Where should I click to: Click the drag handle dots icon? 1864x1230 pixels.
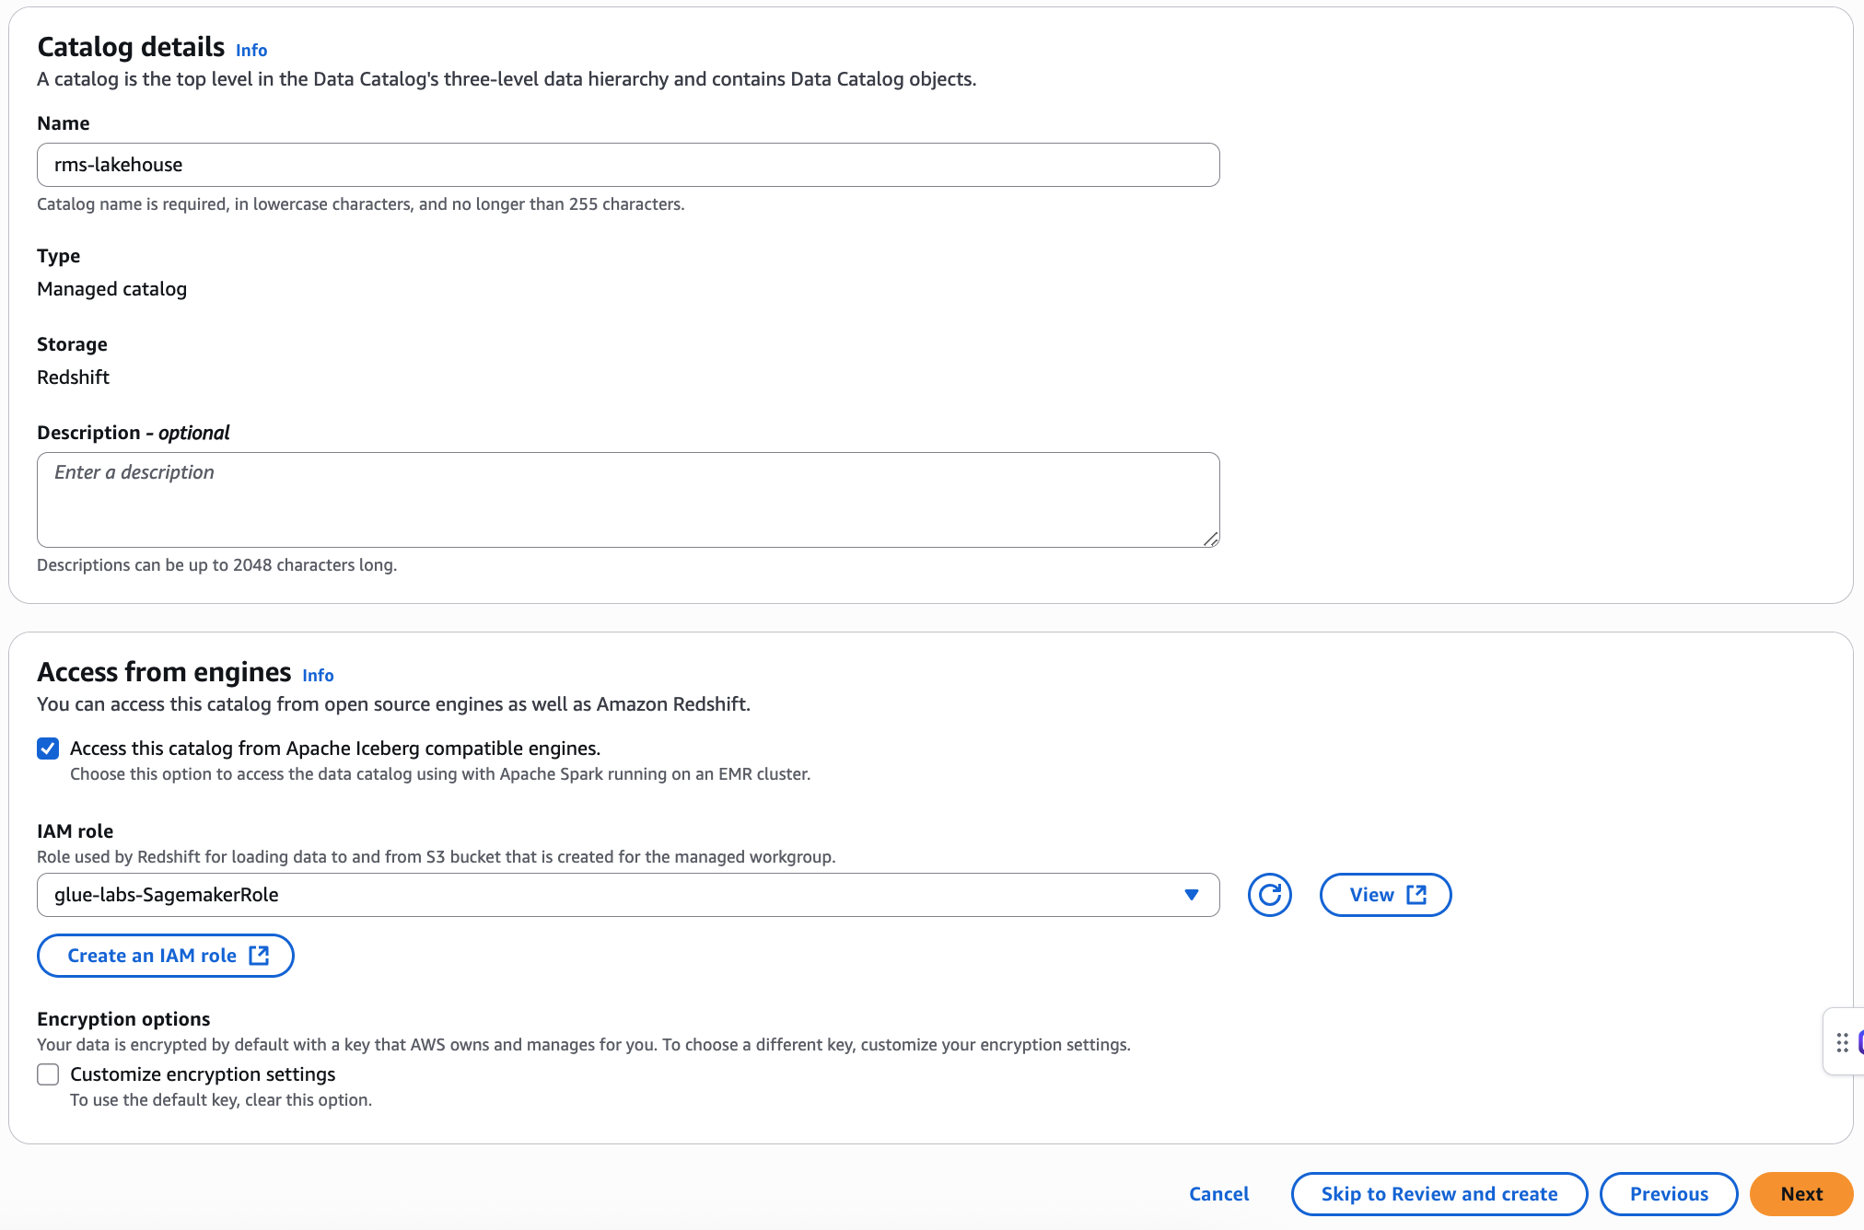pyautogui.click(x=1842, y=1042)
